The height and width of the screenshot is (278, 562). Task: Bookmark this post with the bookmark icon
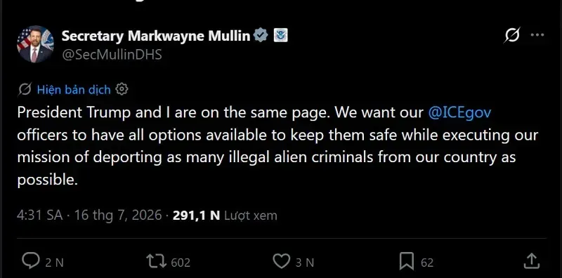click(x=407, y=262)
